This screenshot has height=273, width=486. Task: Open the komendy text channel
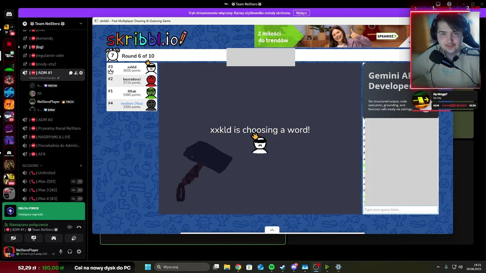[x=52, y=38]
